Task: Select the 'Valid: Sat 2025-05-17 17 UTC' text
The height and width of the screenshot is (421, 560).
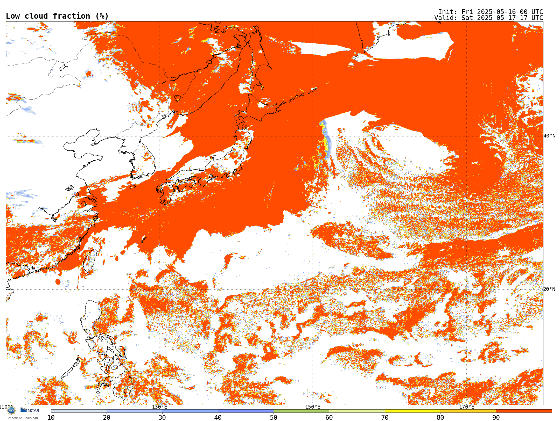Action: click(488, 18)
